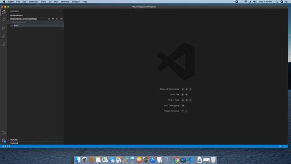Open Google Chrome from the Dock
291x164 pixels.
tap(176, 160)
